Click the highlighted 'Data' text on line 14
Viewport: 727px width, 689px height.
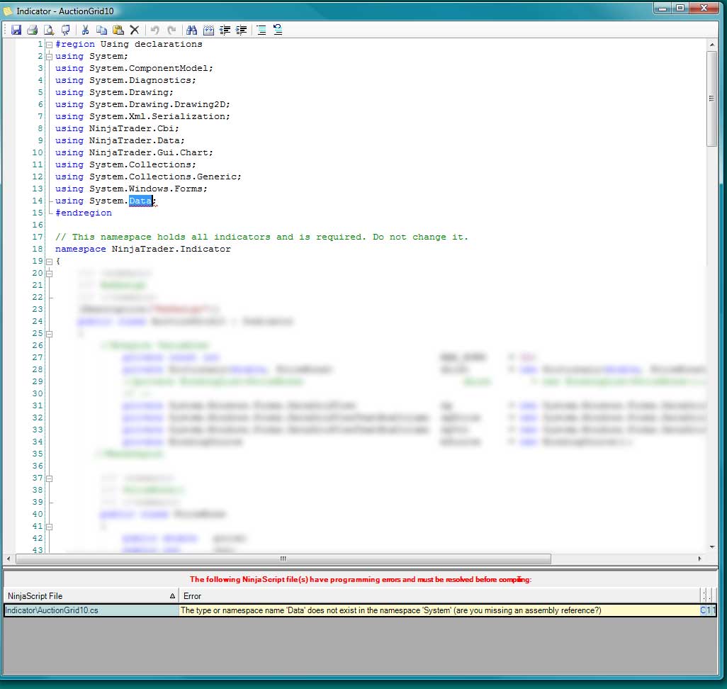140,201
